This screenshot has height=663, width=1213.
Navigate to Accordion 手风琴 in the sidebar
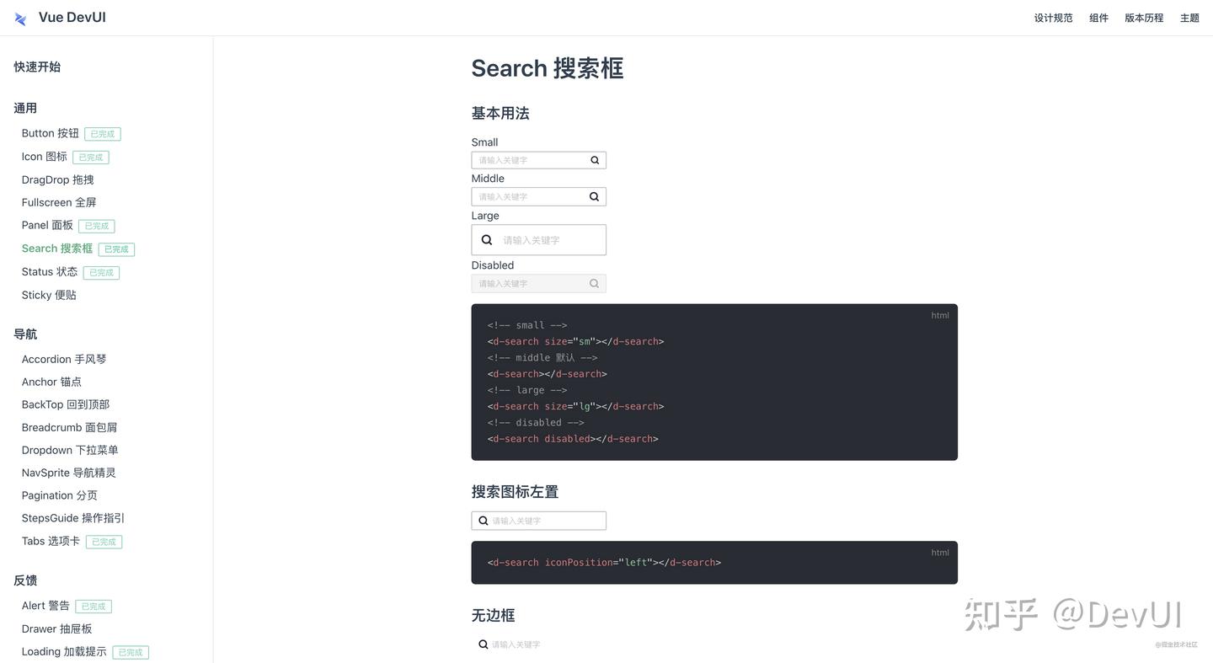(x=64, y=357)
